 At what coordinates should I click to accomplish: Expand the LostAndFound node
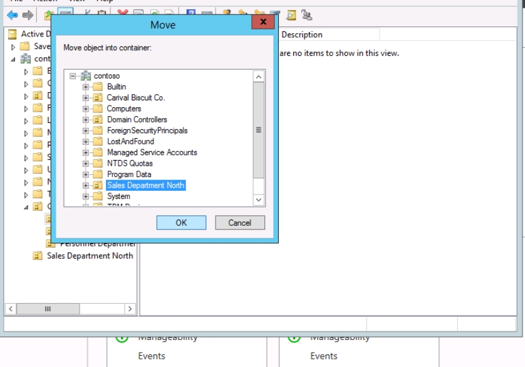tap(86, 142)
